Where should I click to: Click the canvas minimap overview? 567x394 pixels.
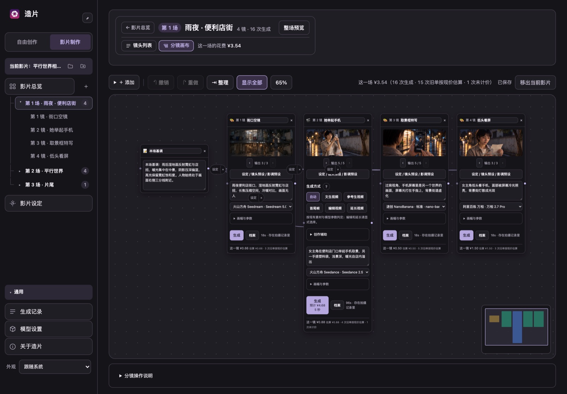pos(516,327)
